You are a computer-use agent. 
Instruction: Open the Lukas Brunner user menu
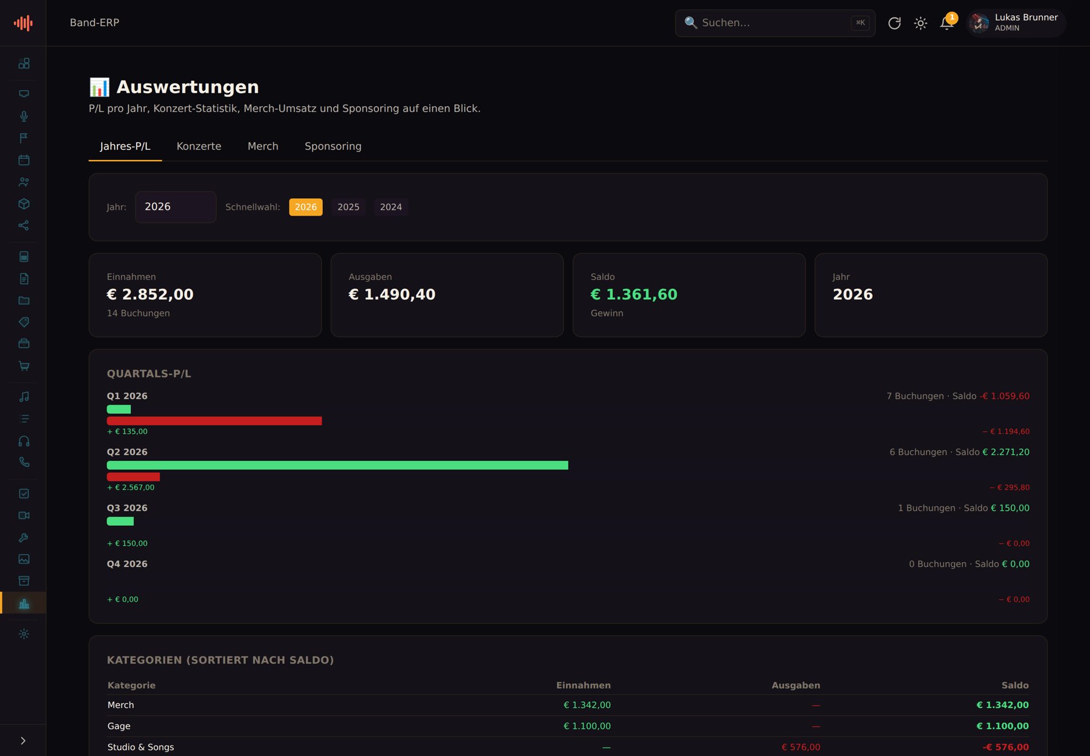[x=1017, y=23]
